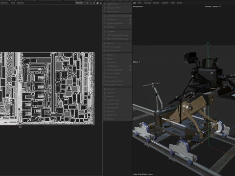235x176 pixels.
Task: Click the Line Up UV icon
Action: pyautogui.click(x=105, y=63)
